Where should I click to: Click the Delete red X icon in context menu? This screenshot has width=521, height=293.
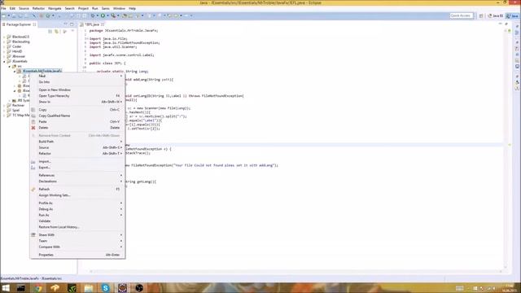[33, 128]
